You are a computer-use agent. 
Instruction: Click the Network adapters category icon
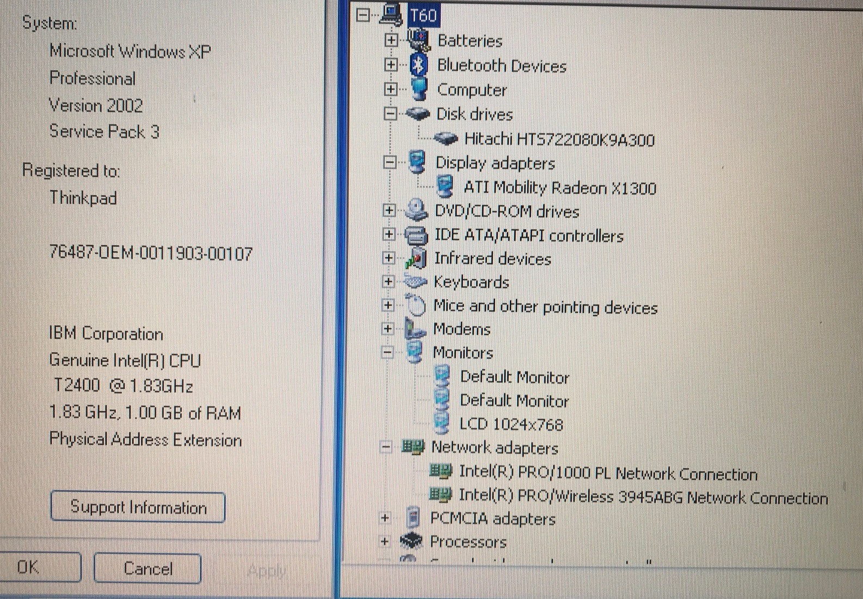(412, 447)
